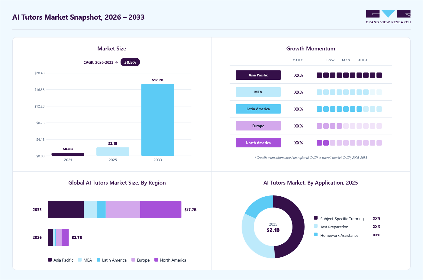Select the dark purple donut segment
This screenshot has height=280, width=423.
coord(298,227)
